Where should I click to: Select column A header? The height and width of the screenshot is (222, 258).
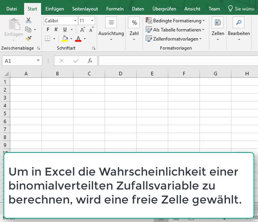[x=26, y=74]
